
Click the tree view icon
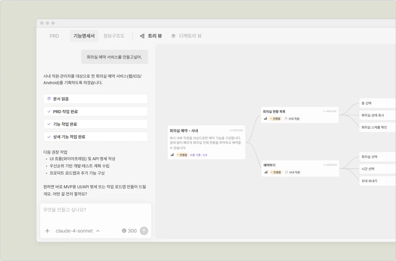pos(142,36)
